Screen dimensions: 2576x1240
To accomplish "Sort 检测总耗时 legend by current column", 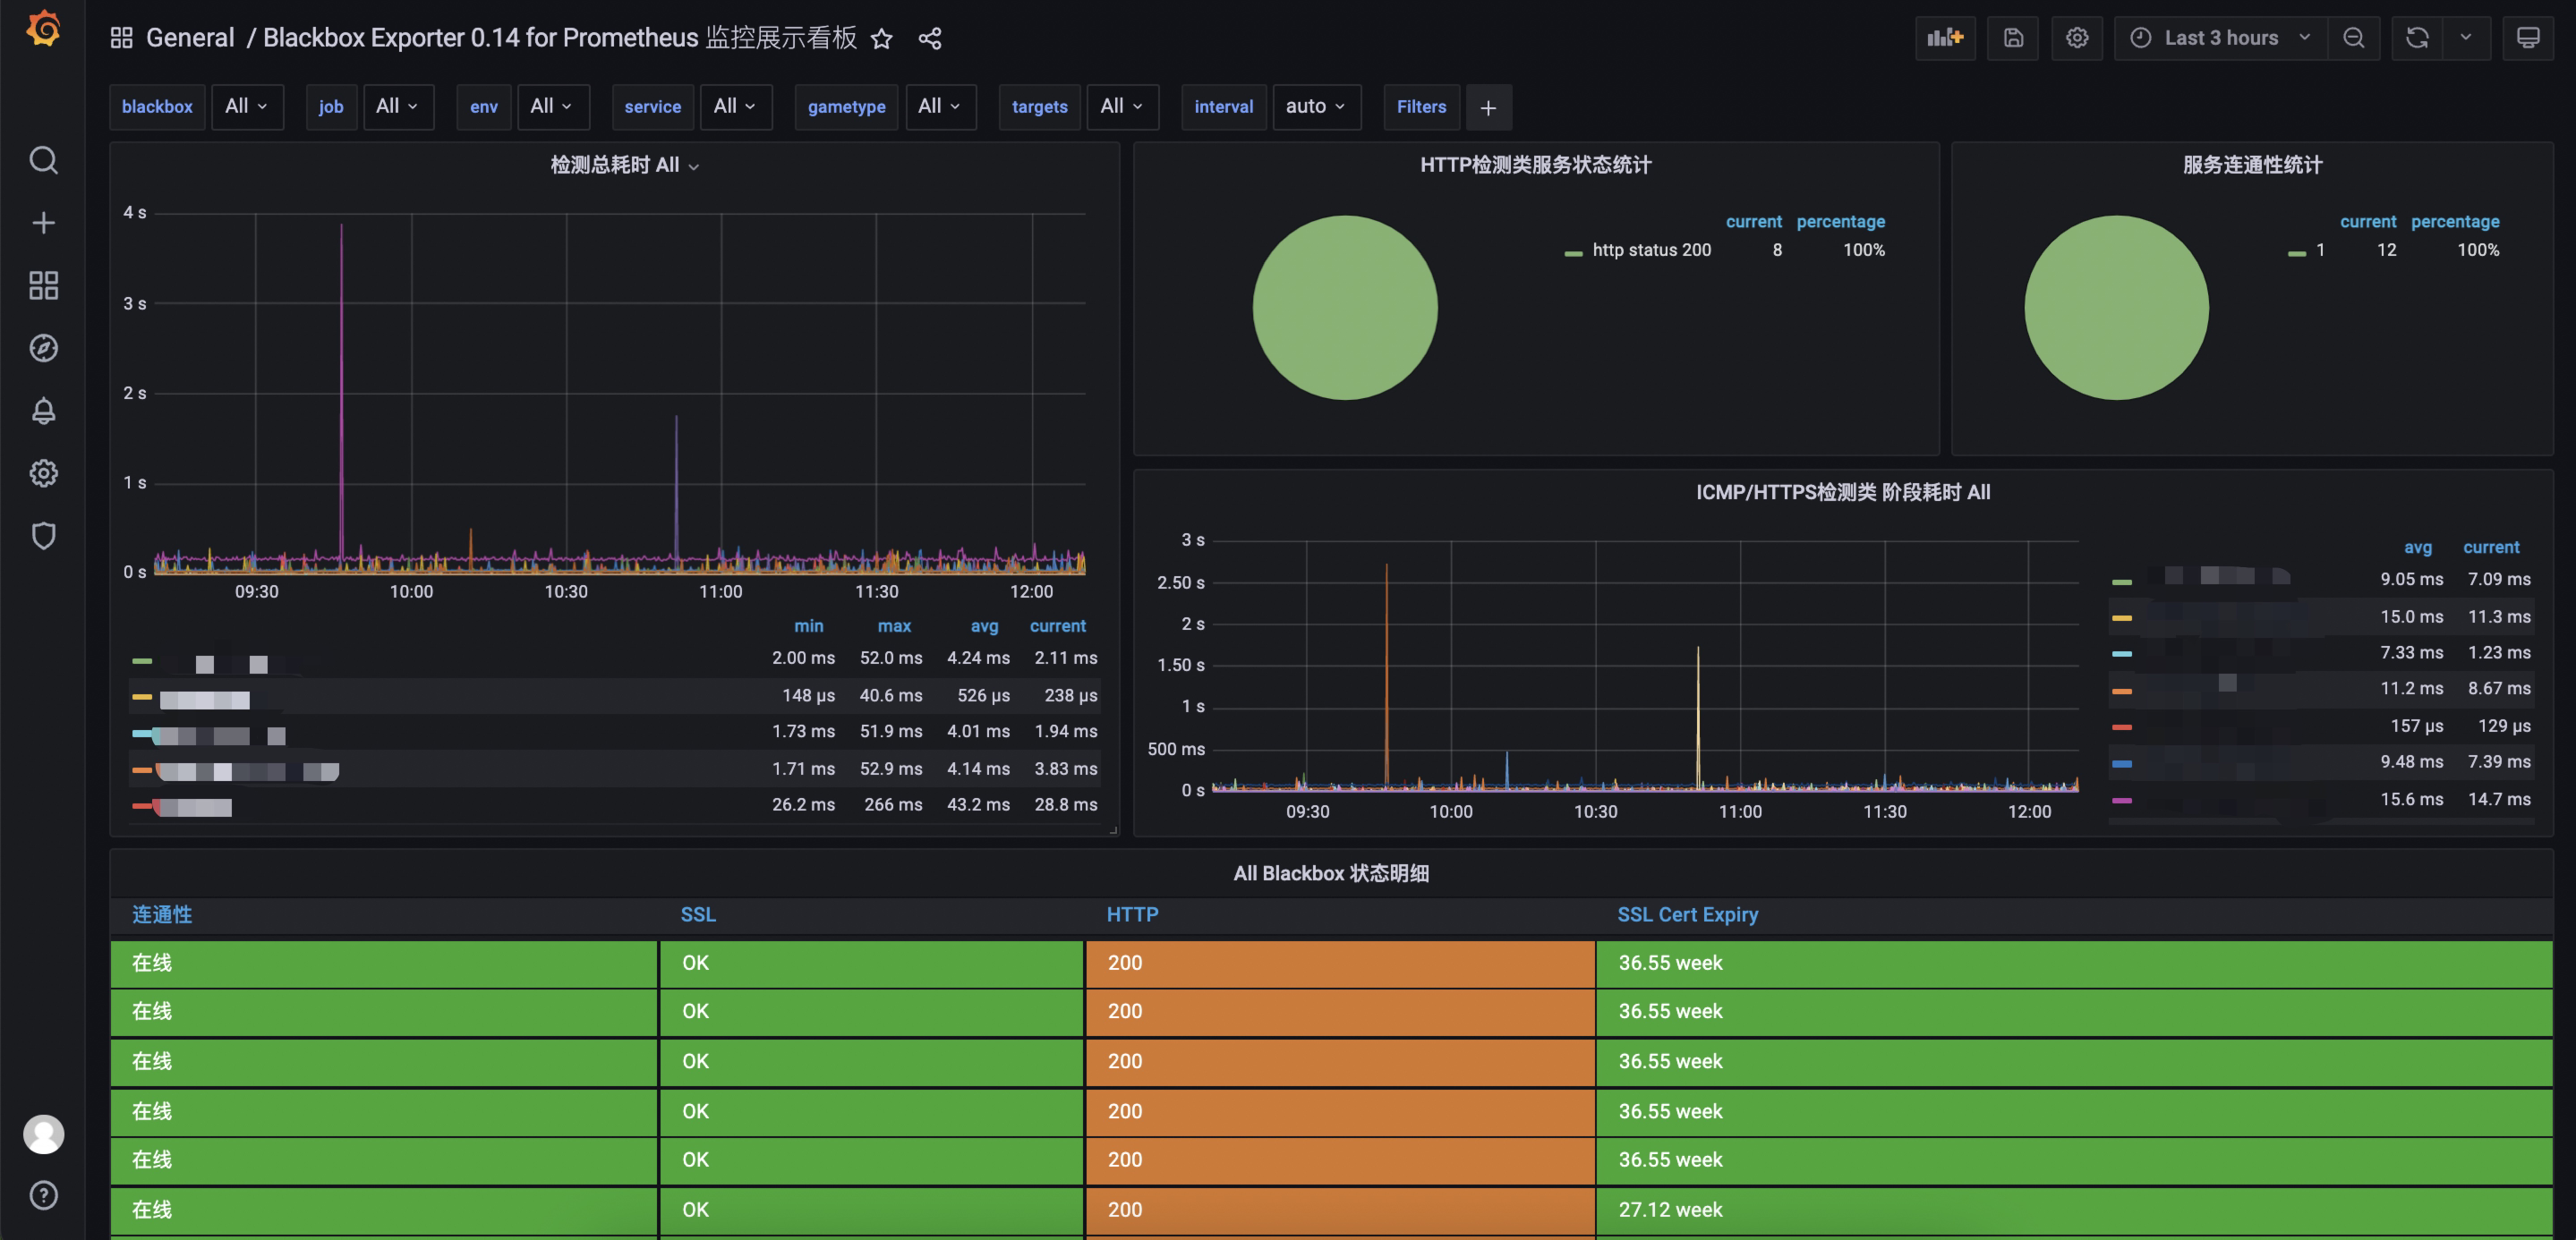I will point(1057,625).
